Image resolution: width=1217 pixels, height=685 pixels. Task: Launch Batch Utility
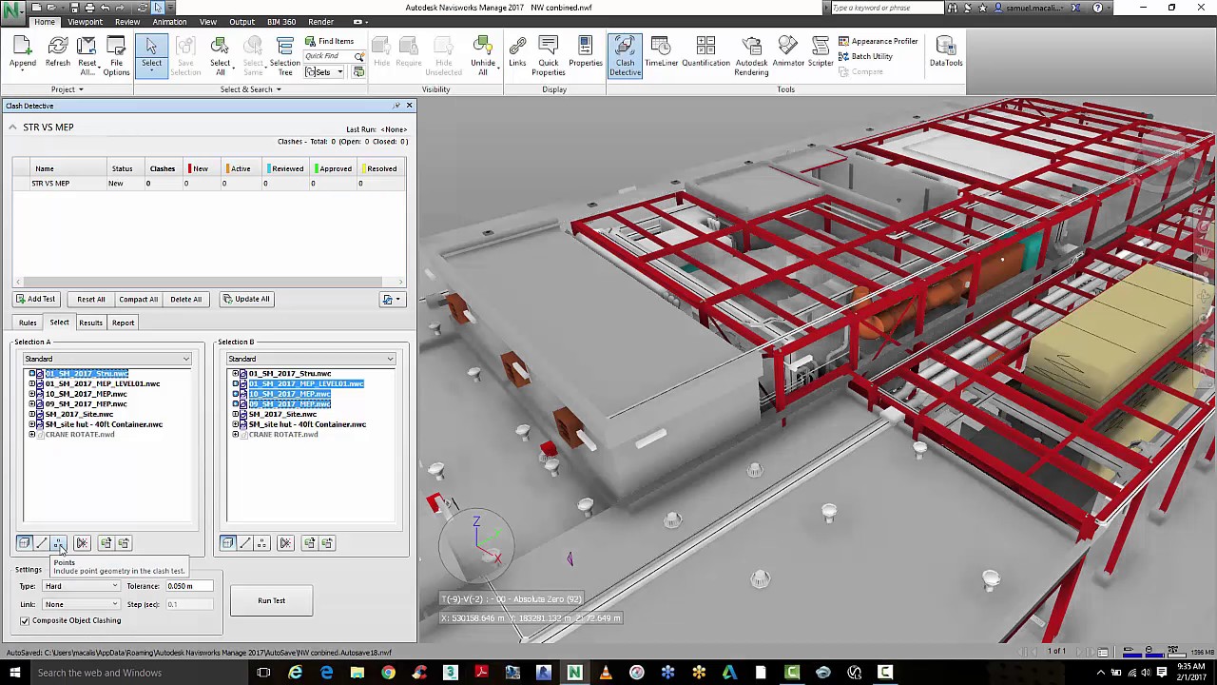coord(865,56)
